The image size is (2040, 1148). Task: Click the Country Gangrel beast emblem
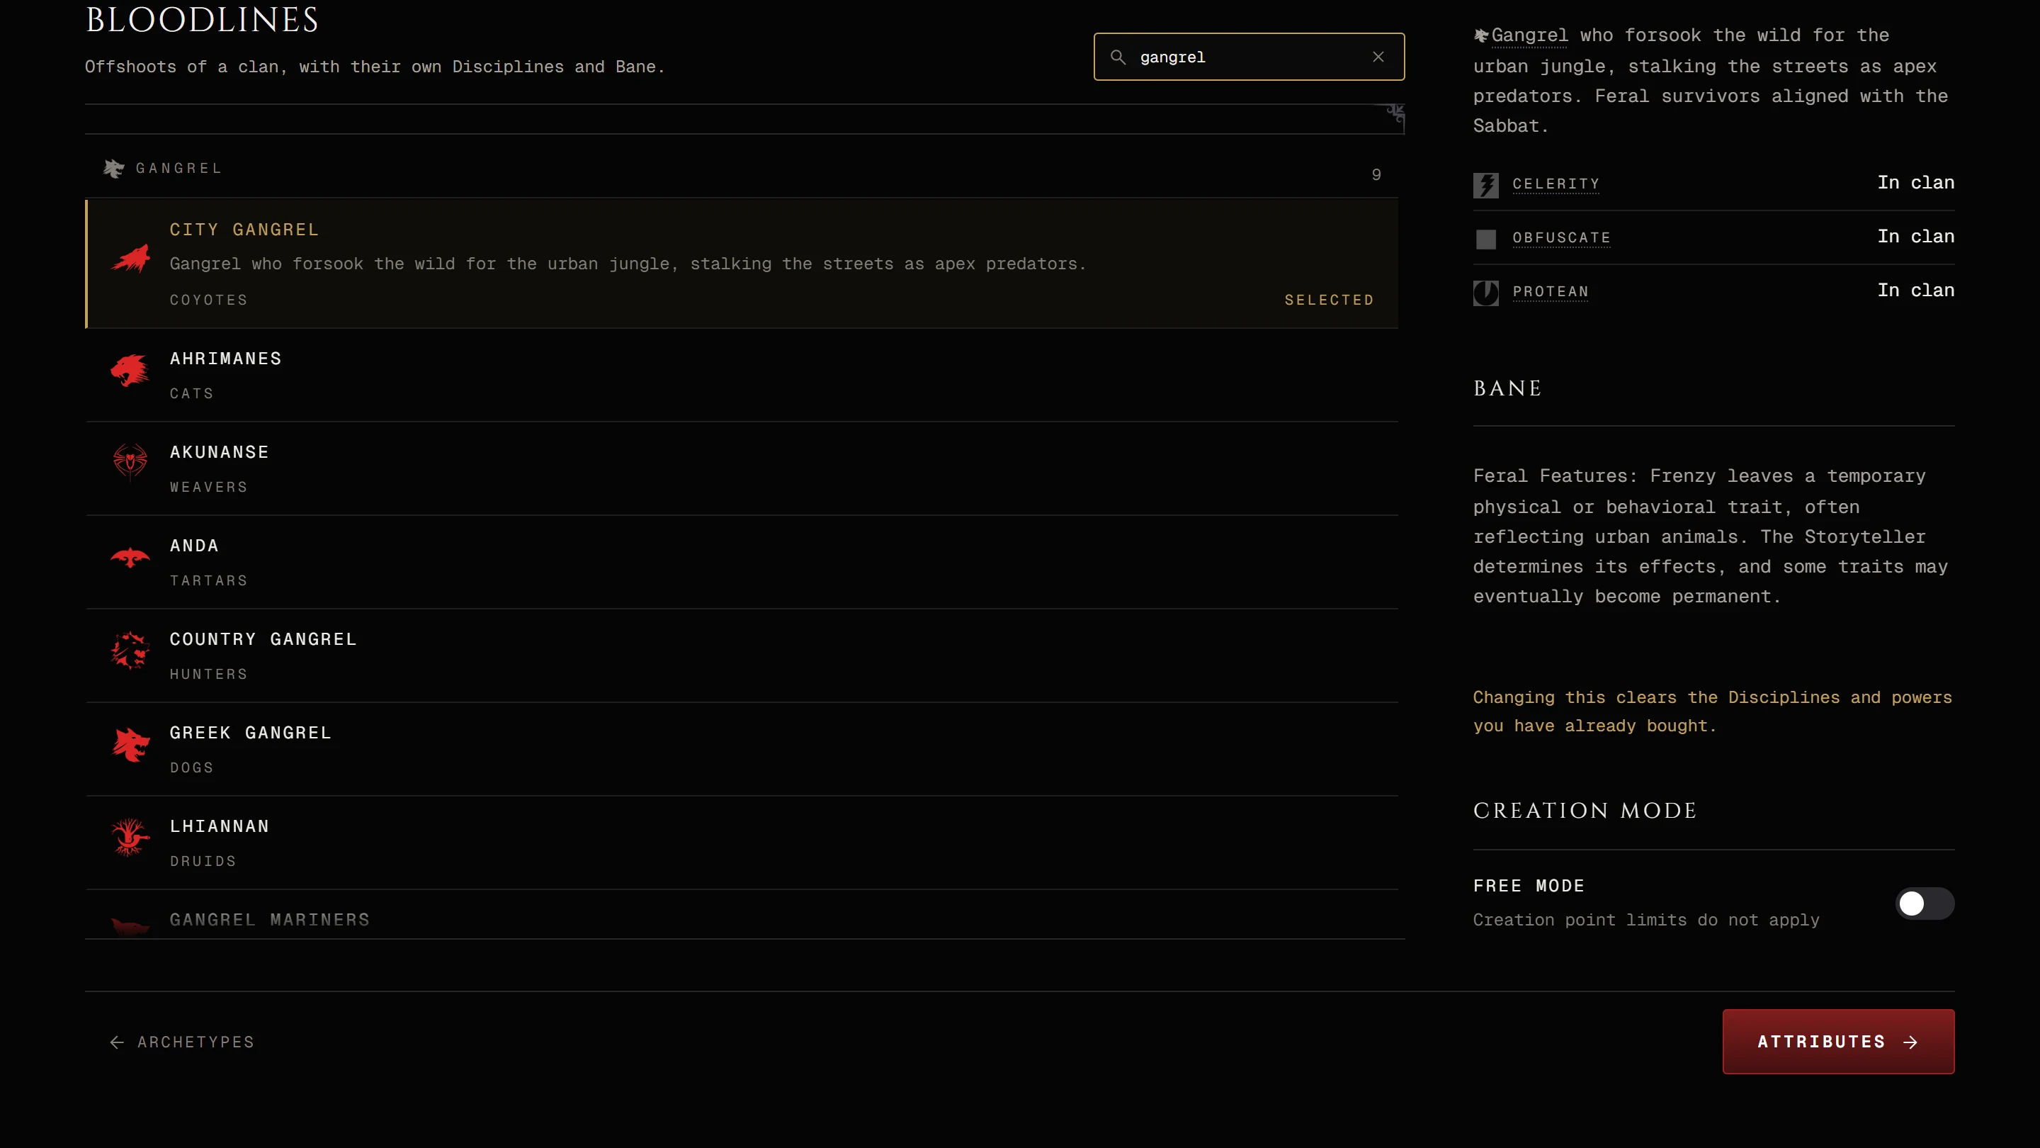click(130, 651)
